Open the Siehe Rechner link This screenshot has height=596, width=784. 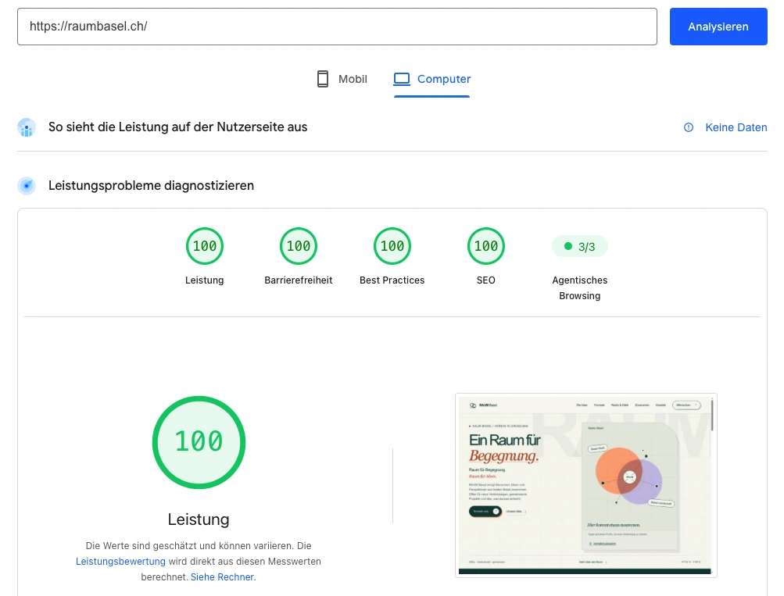[223, 576]
